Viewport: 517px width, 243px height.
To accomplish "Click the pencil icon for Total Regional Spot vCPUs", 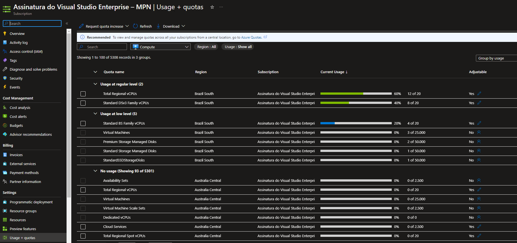I will (x=479, y=236).
